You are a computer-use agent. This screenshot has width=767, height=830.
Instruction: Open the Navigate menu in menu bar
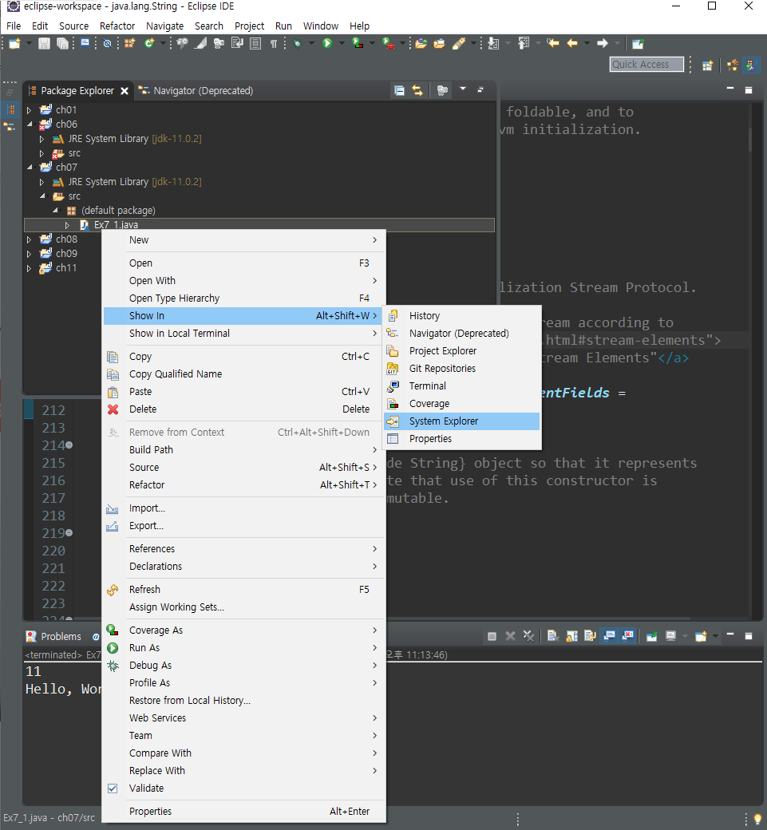[164, 26]
